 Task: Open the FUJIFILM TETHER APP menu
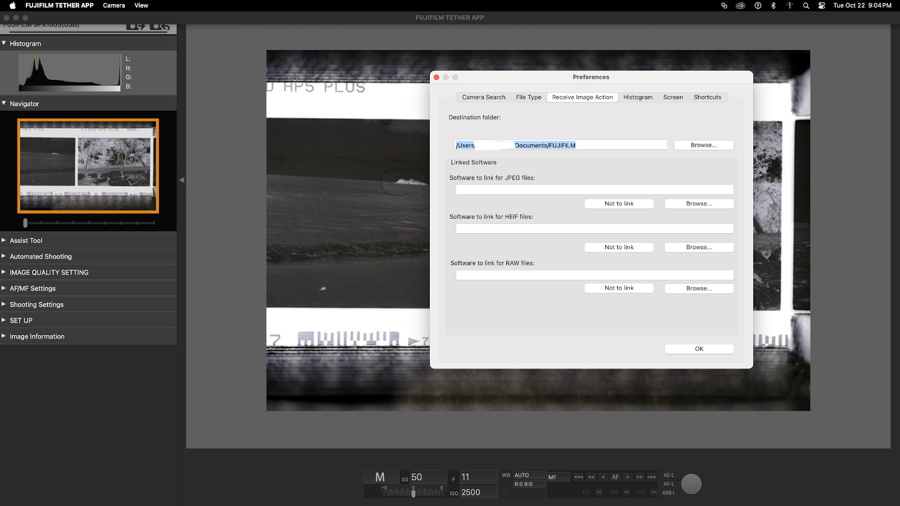tap(59, 6)
